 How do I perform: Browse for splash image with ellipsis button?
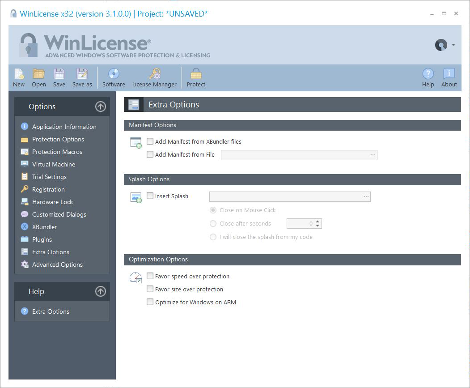(366, 196)
